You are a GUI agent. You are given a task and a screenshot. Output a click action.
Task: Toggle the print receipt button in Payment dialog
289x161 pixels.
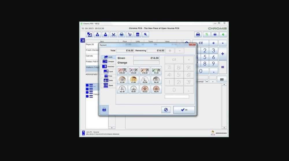coord(104,110)
